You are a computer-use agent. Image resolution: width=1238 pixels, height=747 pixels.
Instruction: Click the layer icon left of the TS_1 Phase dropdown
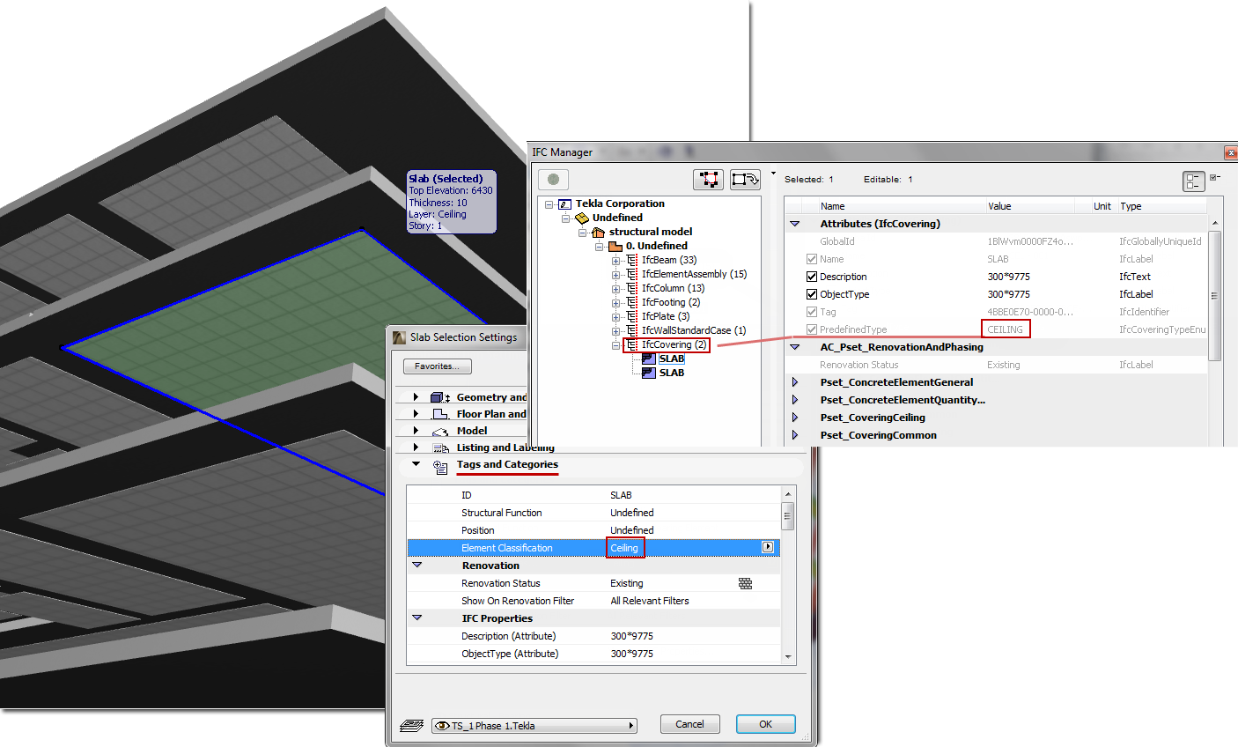(x=411, y=725)
